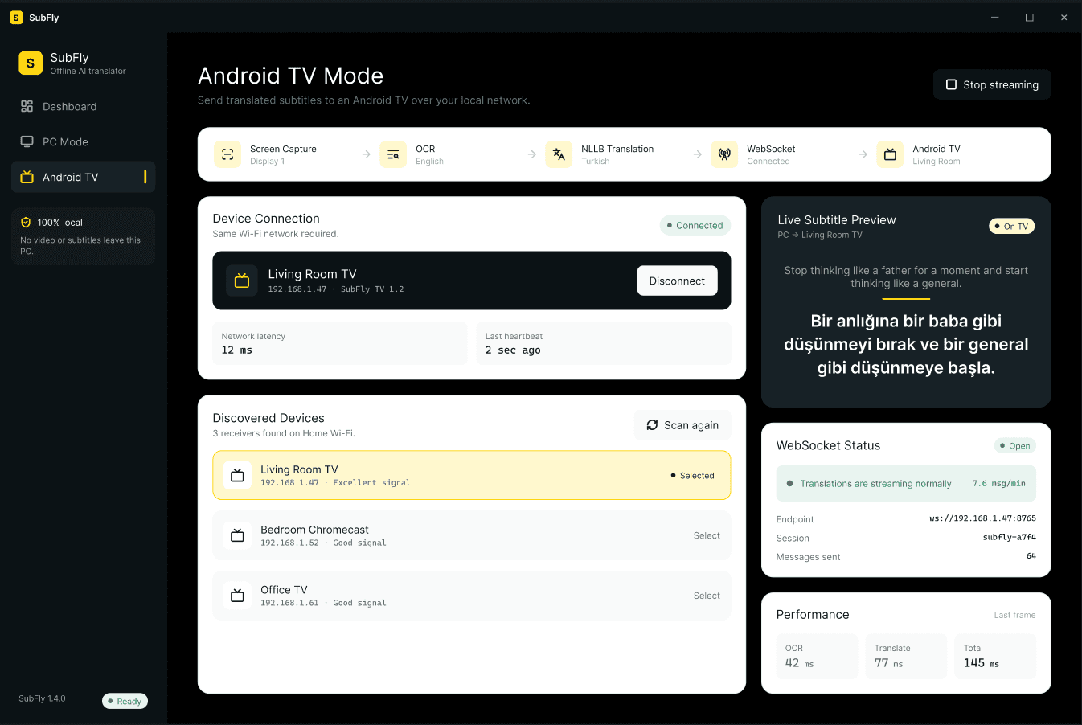Click the SubFly 1.4.0 version label
1082x725 pixels.
coord(42,698)
